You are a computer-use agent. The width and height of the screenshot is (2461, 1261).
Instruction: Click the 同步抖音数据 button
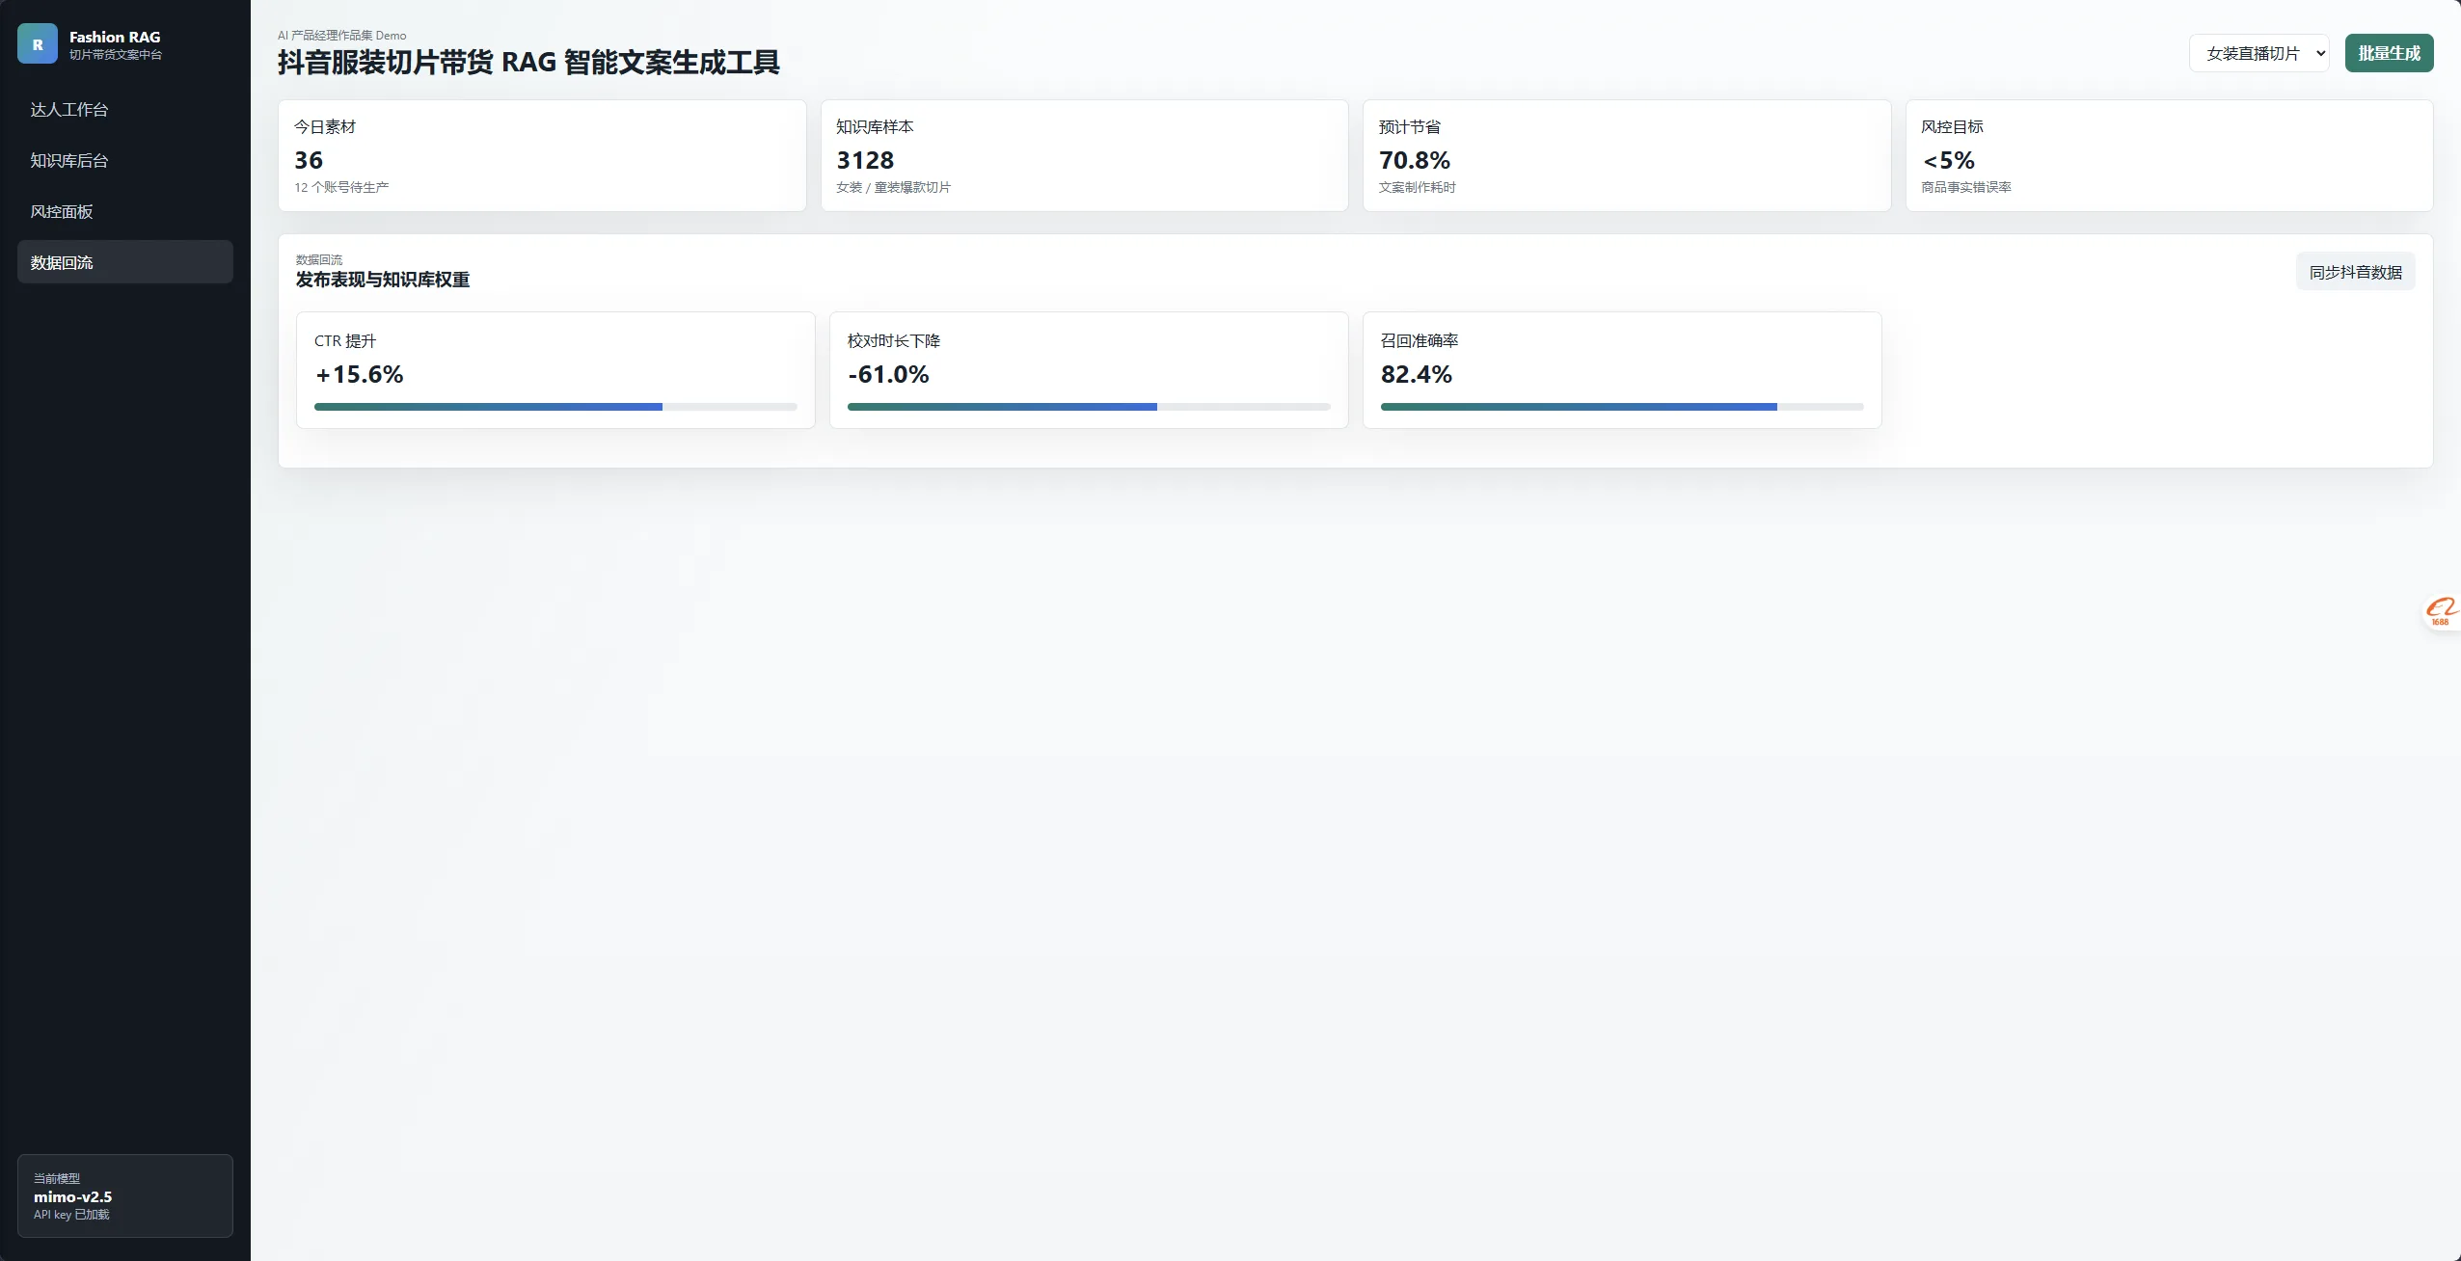tap(2355, 273)
